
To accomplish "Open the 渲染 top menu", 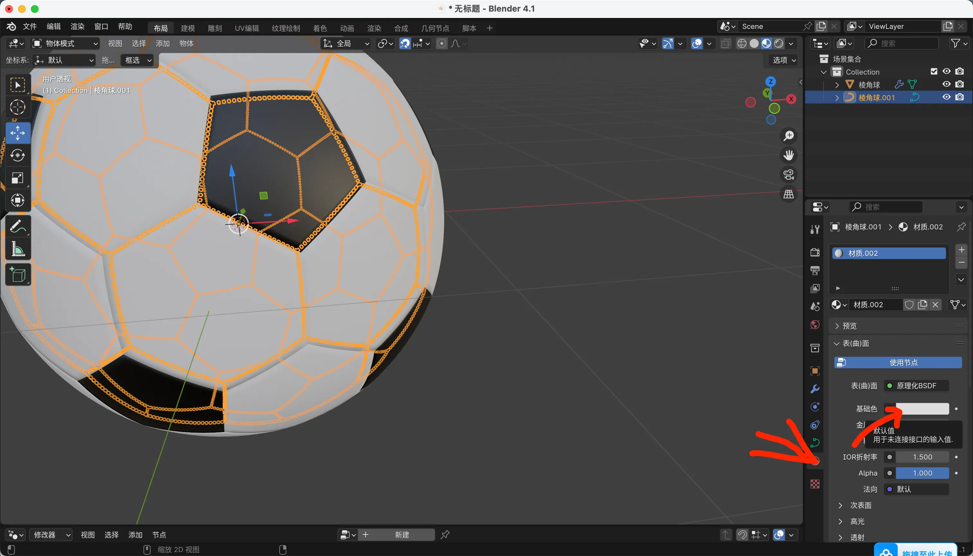I will [x=77, y=27].
